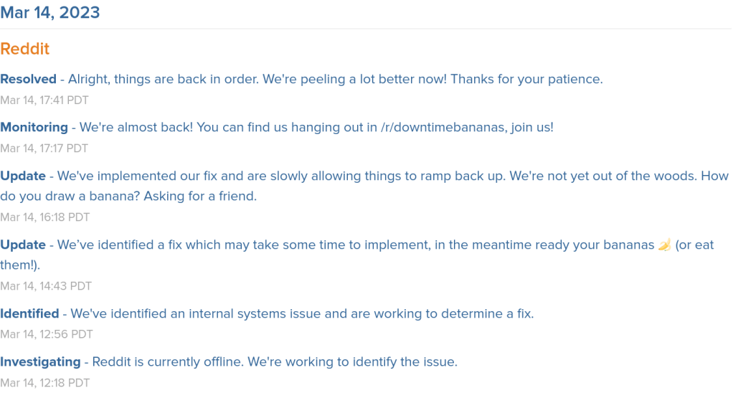Click the 17:41 PDT timestamp
733x393 pixels.
pyautogui.click(x=44, y=100)
